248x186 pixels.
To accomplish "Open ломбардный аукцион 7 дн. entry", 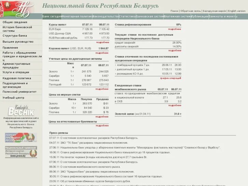I will click(x=133, y=65).
